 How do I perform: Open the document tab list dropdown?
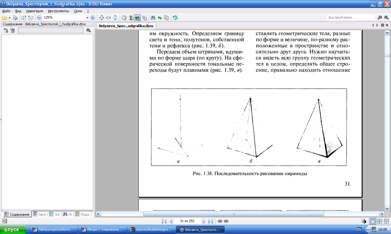pyautogui.click(x=382, y=25)
